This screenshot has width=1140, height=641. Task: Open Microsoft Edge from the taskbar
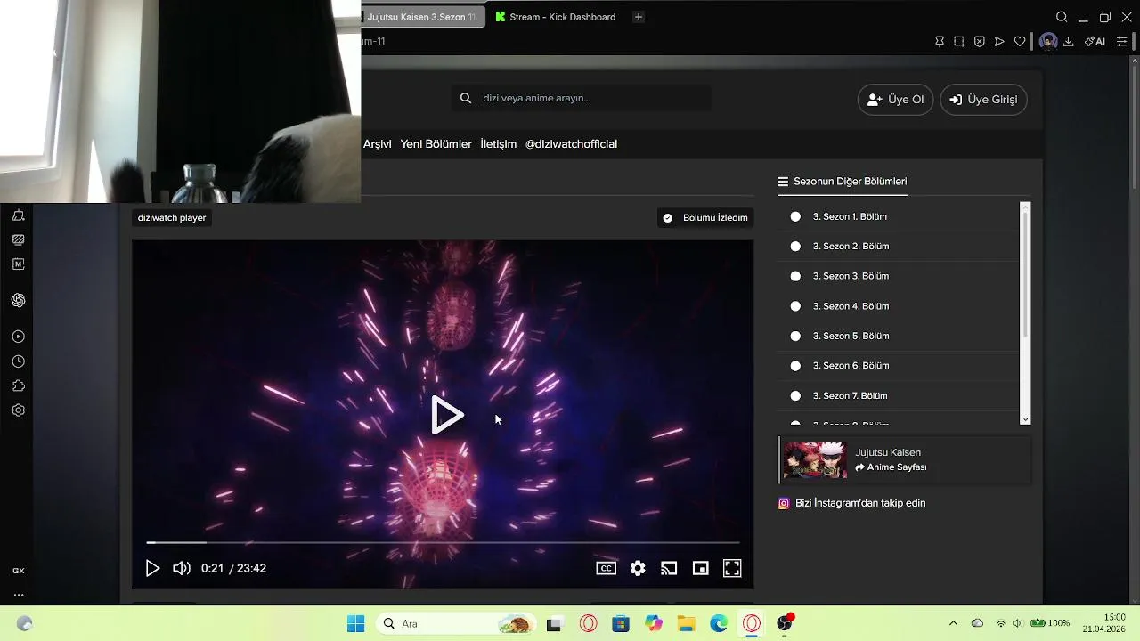[x=719, y=623]
